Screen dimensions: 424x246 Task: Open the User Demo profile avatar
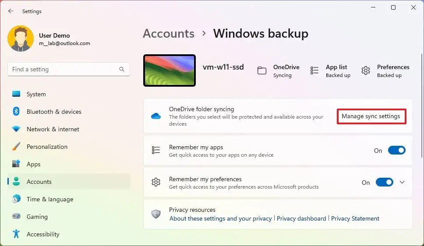tap(21, 39)
